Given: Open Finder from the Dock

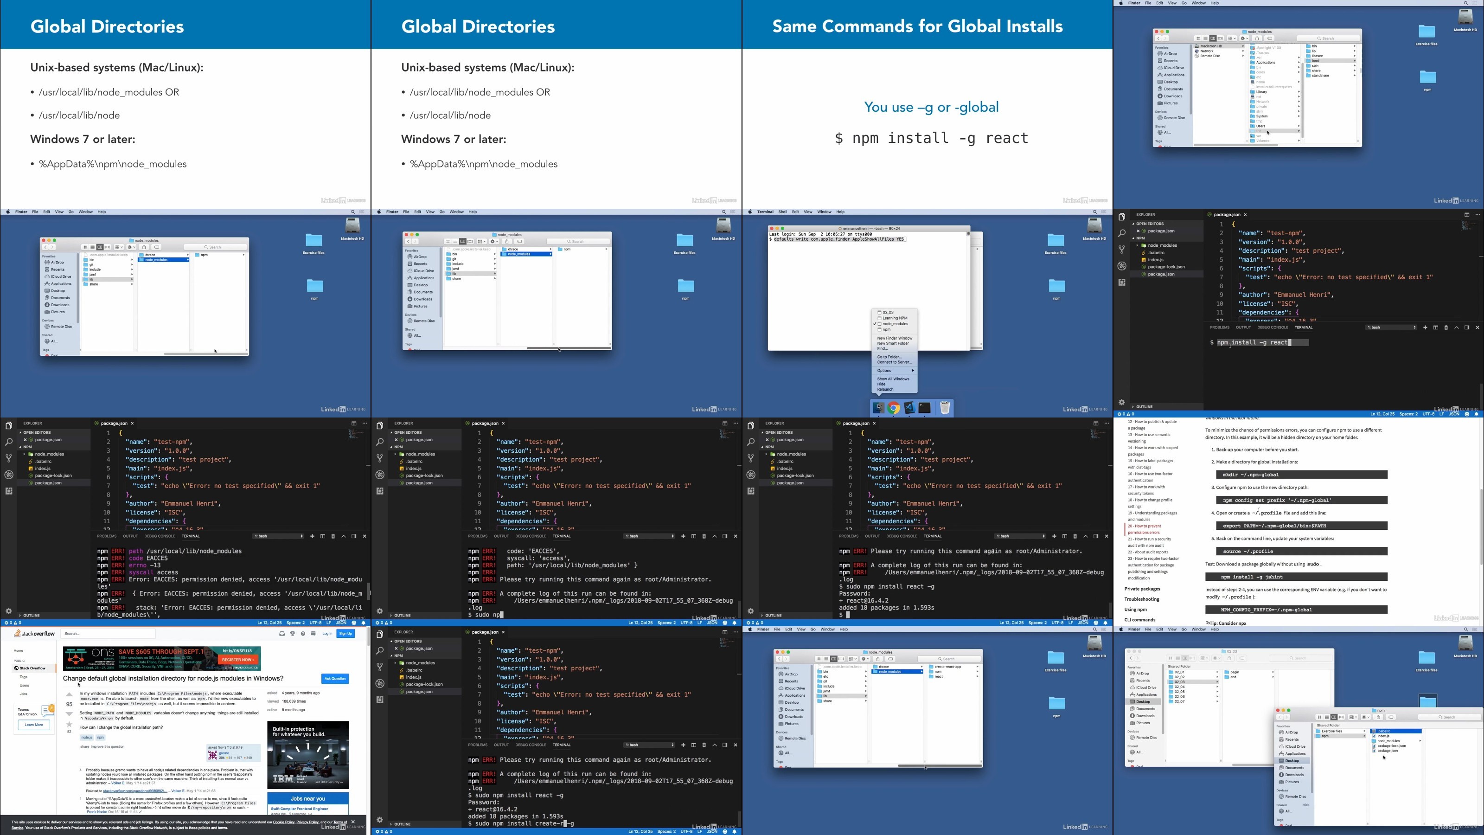Looking at the screenshot, I should click(878, 408).
